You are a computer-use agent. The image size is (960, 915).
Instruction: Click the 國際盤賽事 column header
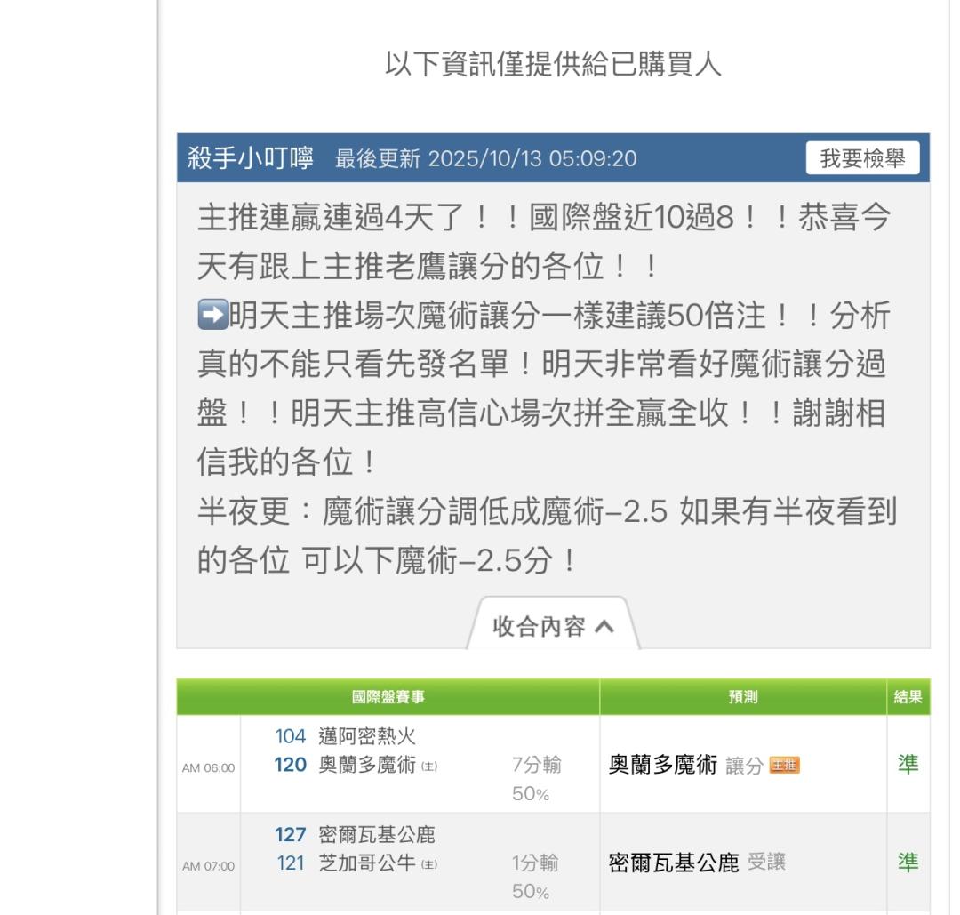tap(388, 697)
